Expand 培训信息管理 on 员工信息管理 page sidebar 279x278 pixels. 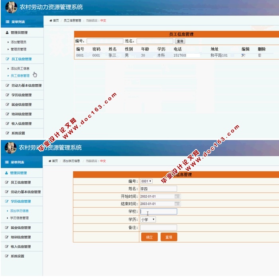click(22, 114)
